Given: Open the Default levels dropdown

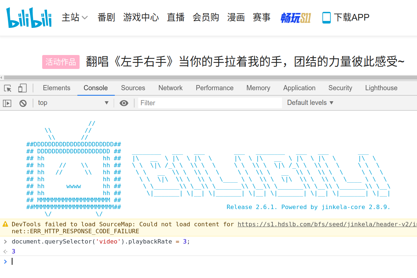Looking at the screenshot, I should (x=310, y=103).
